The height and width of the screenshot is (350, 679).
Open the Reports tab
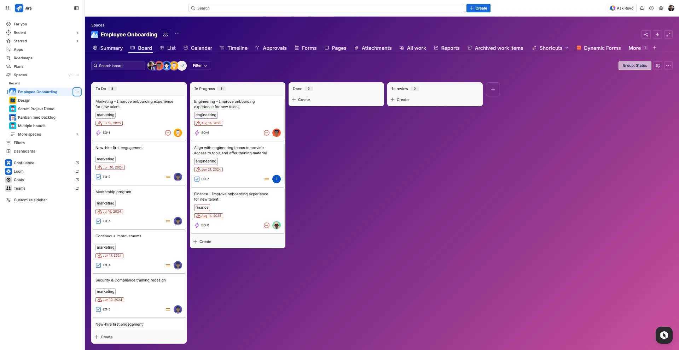tap(447, 48)
